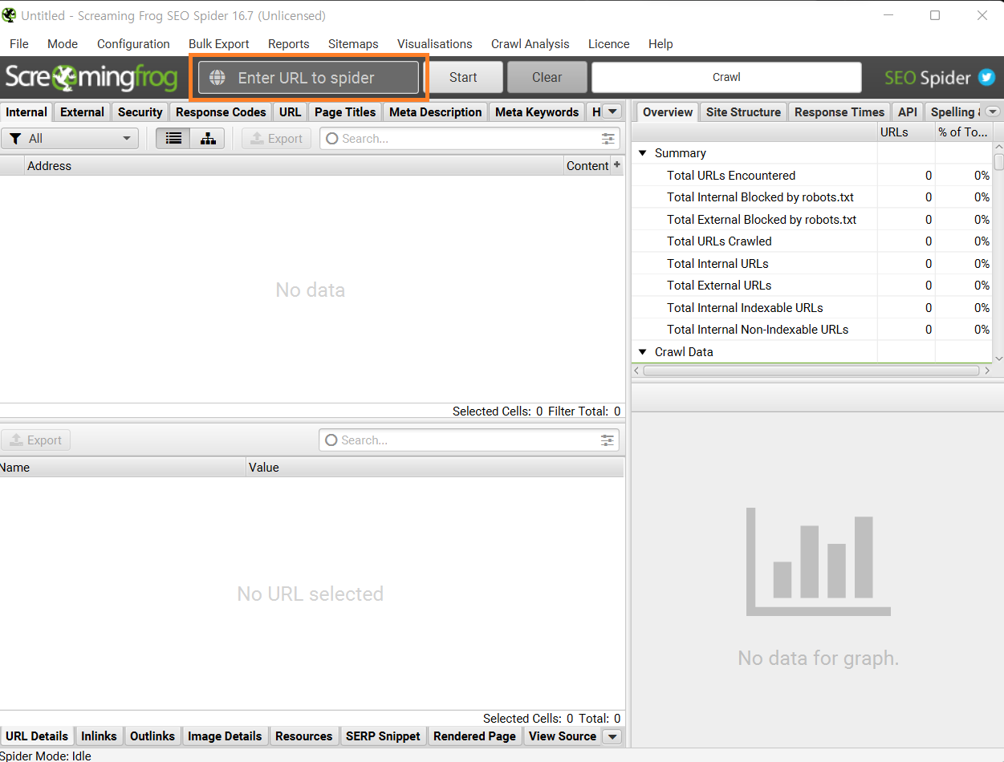
Task: Select the Internal tab
Action: tap(26, 112)
